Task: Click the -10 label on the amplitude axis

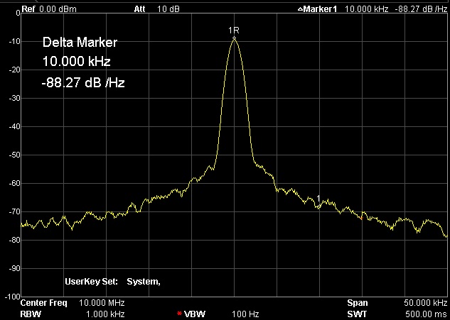Action: point(14,41)
